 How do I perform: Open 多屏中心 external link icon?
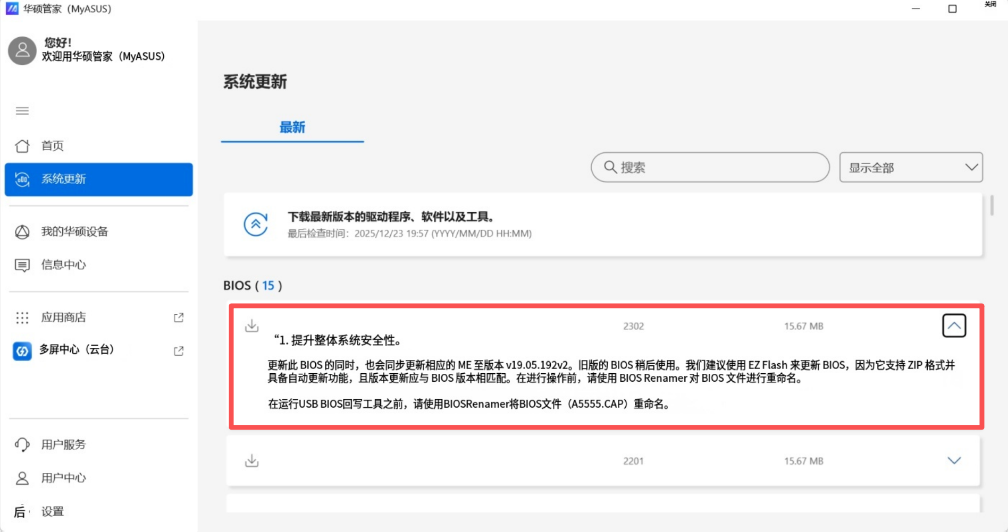[x=179, y=351]
